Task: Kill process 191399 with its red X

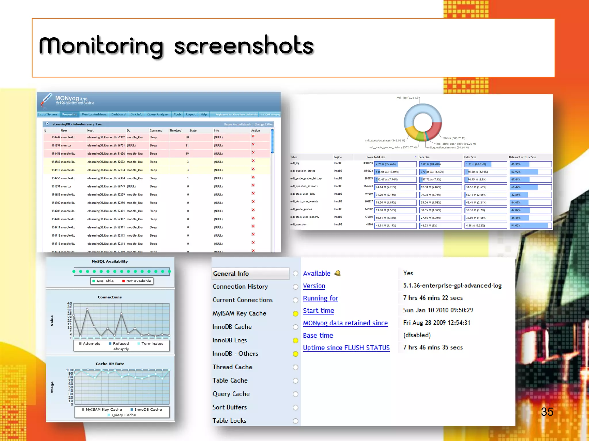Action: 253,144
